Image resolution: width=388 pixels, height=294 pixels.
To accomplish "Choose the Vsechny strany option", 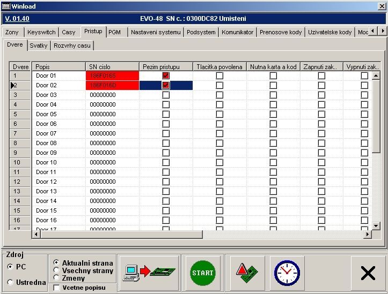I will (x=57, y=270).
